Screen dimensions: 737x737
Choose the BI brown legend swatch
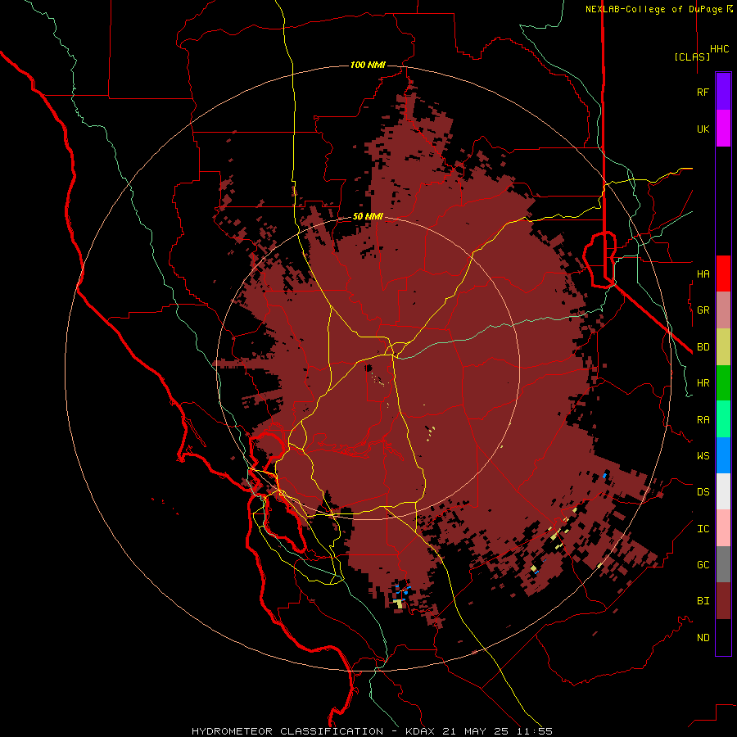pyautogui.click(x=723, y=601)
